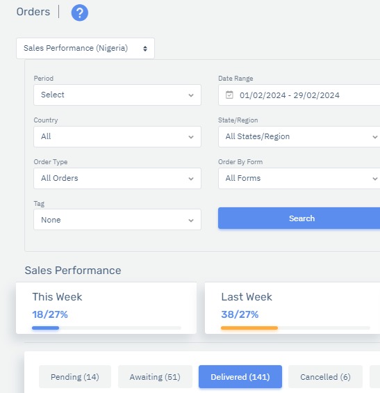
Task: Click the Last Week 38/27% value
Action: tap(240, 314)
